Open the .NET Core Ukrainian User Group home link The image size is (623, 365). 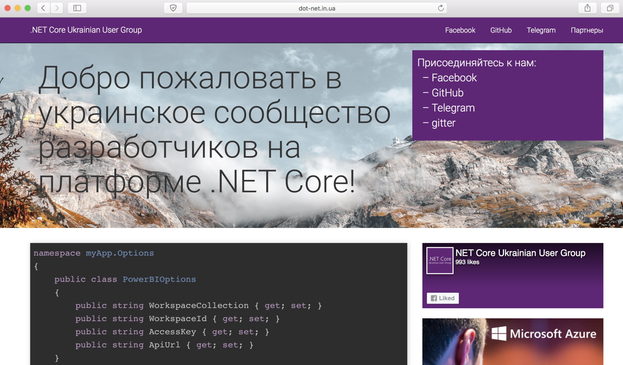tap(86, 30)
